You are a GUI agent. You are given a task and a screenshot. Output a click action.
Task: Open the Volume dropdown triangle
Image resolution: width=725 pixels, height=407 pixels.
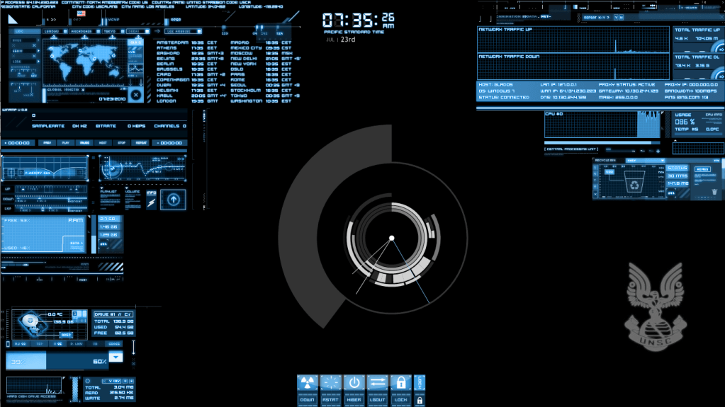coord(127,188)
